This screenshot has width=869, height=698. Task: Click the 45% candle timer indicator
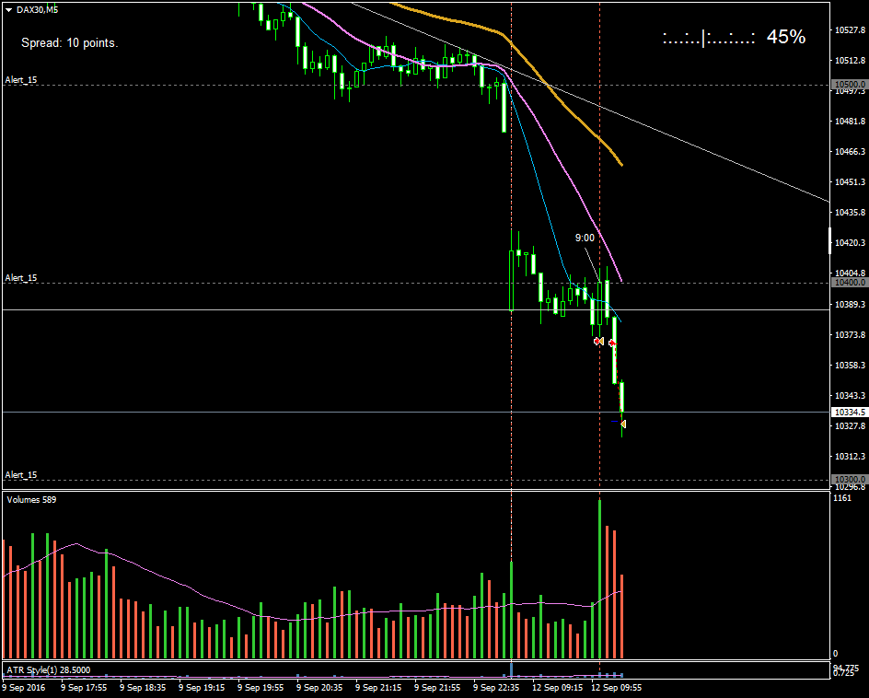pos(734,38)
